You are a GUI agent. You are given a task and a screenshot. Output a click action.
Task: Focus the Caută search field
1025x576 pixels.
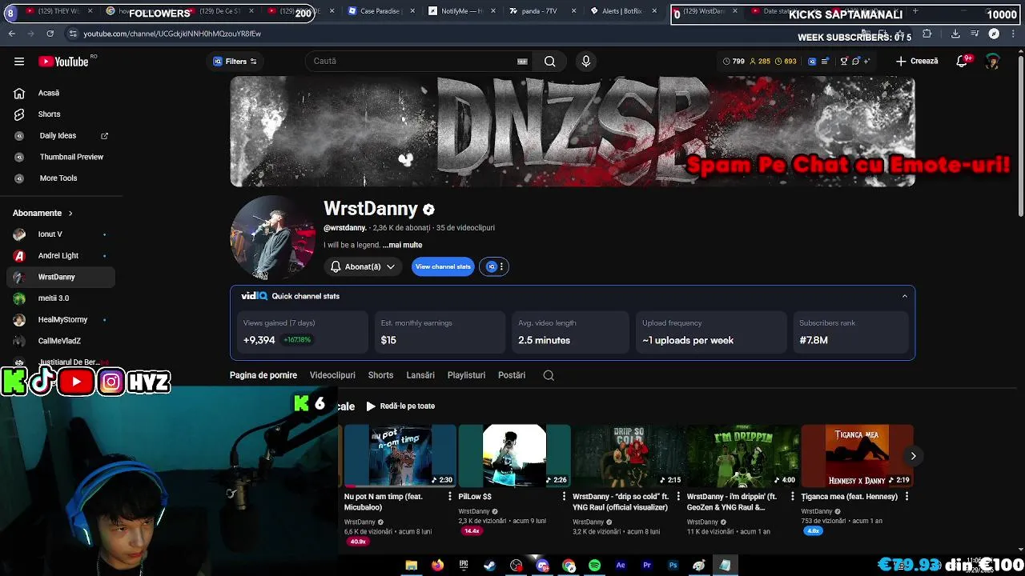[413, 61]
